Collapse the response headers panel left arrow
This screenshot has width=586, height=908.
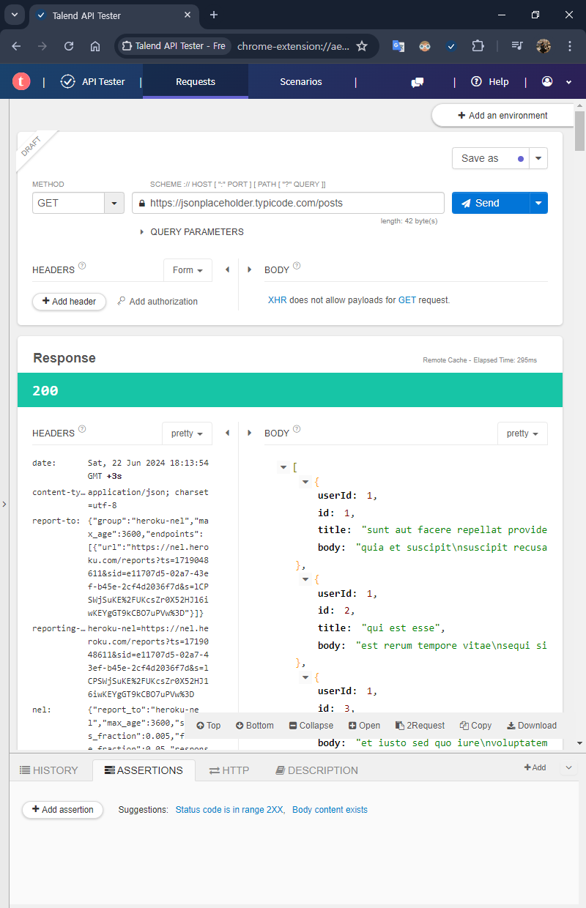[227, 433]
